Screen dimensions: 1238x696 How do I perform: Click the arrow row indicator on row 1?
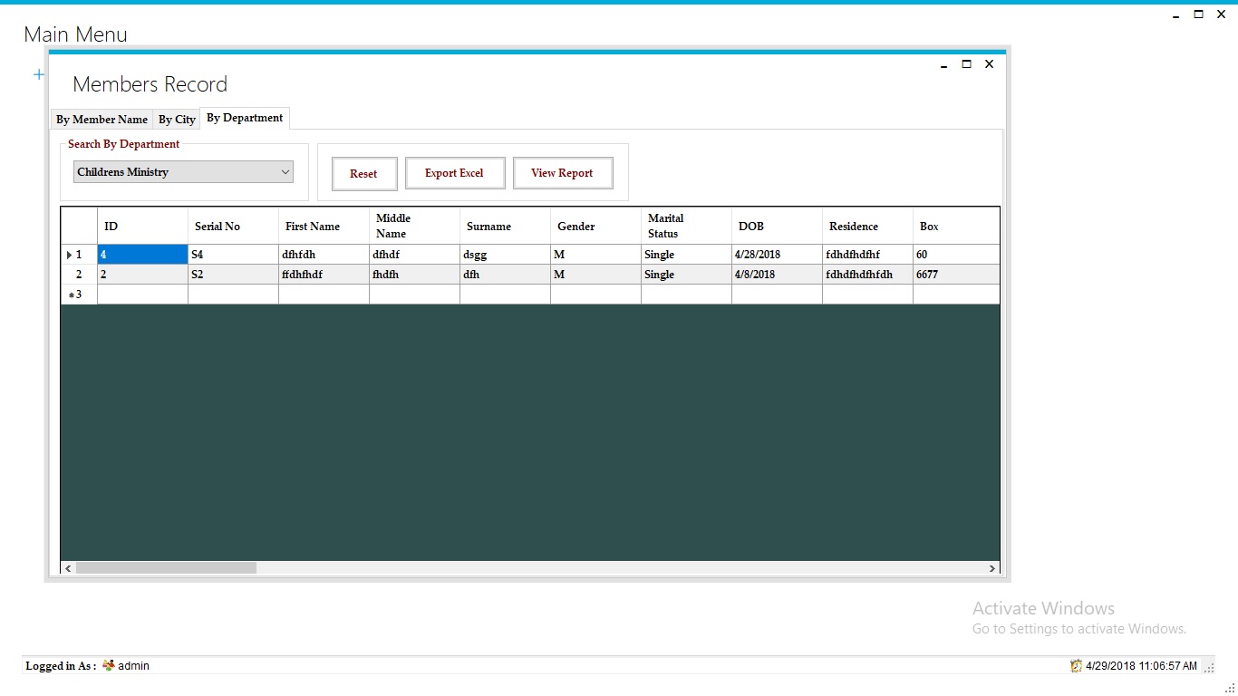click(x=69, y=255)
